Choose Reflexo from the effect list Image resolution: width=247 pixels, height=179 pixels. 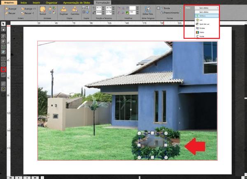click(x=202, y=16)
